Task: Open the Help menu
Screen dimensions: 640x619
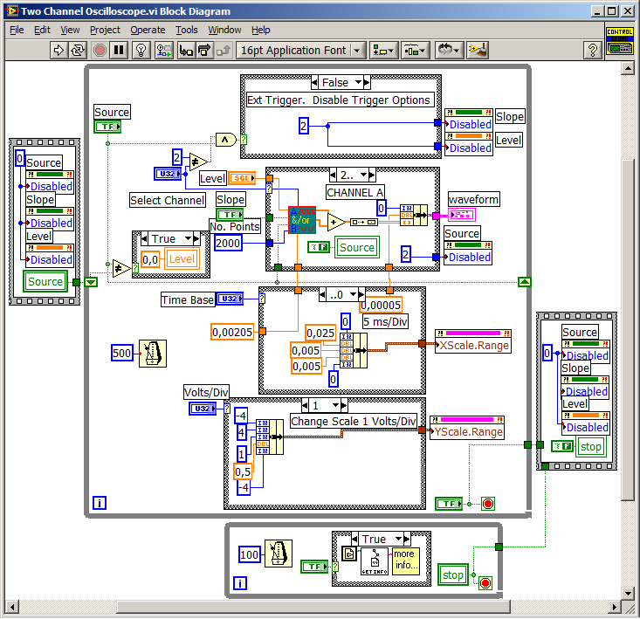Action: [261, 30]
